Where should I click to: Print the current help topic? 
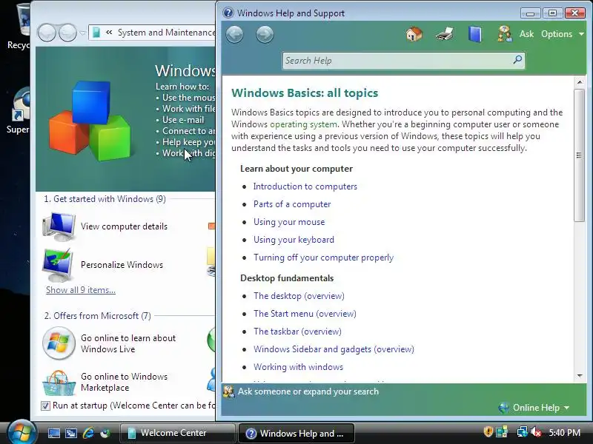pos(445,34)
